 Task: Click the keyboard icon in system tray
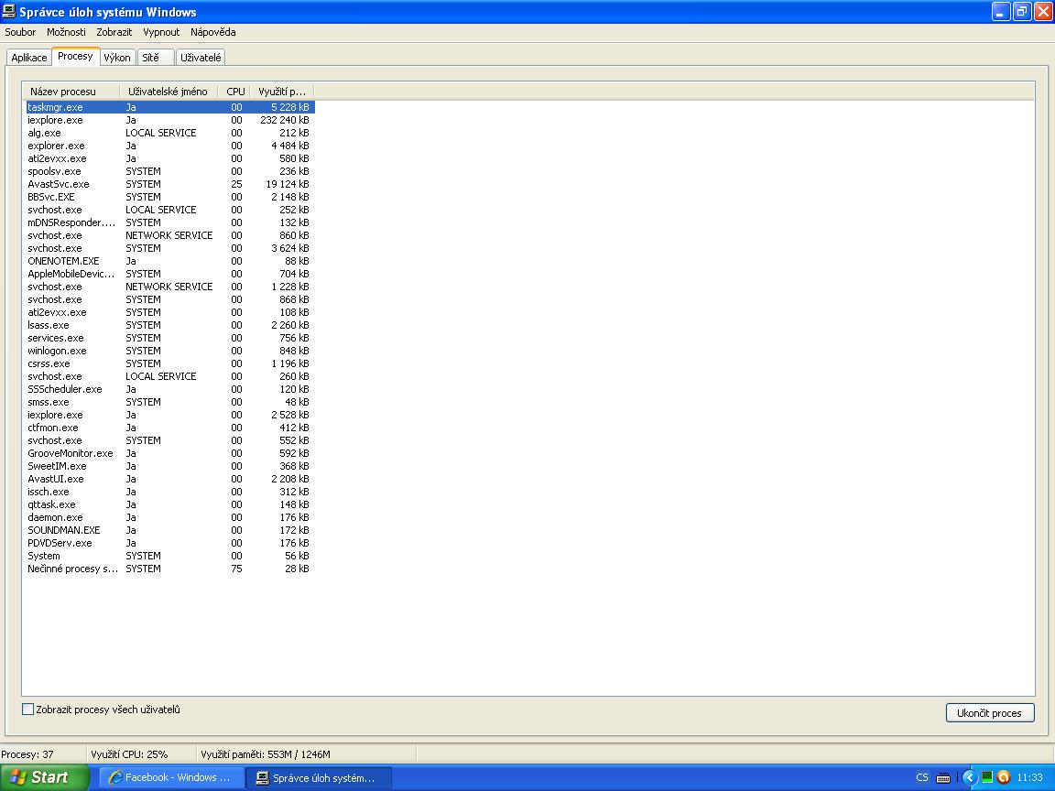coord(943,778)
